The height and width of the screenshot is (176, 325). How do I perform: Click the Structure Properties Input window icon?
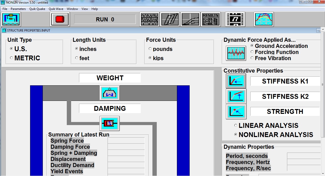tap(4, 30)
